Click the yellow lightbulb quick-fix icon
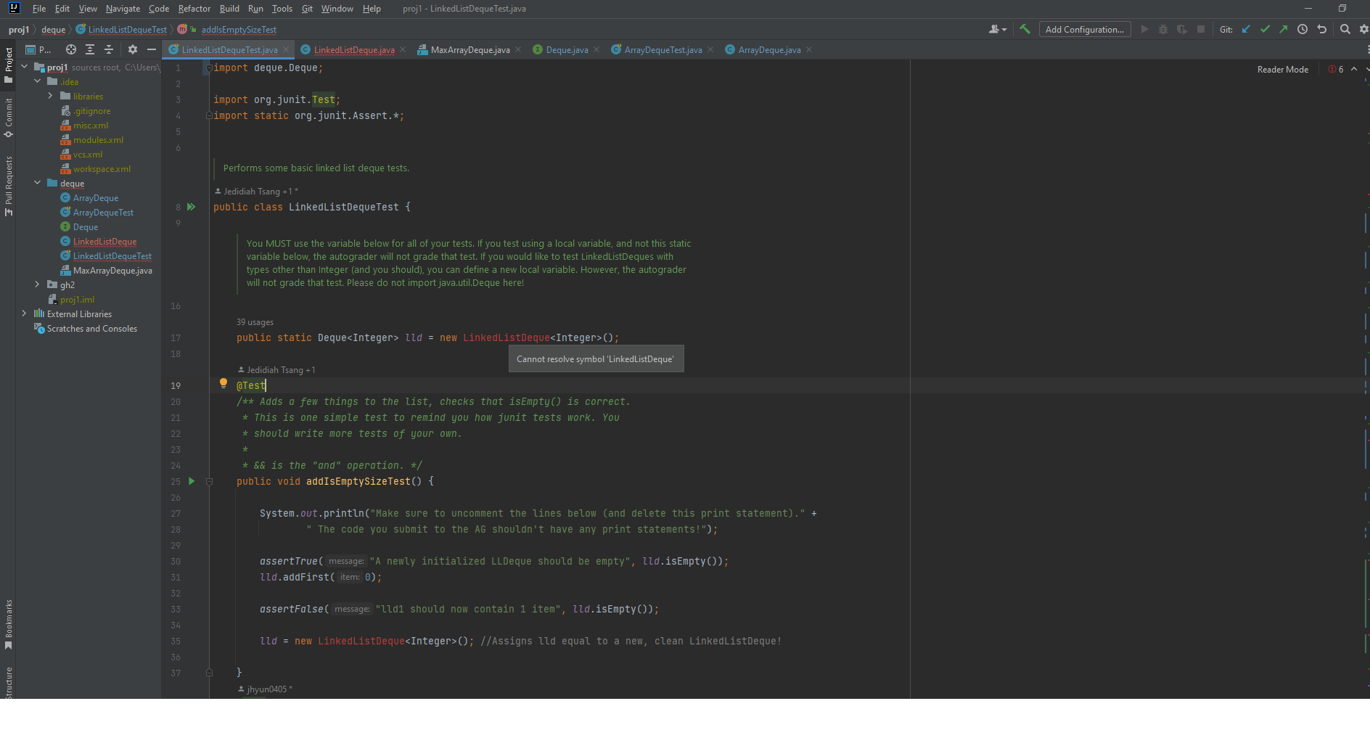 tap(223, 383)
